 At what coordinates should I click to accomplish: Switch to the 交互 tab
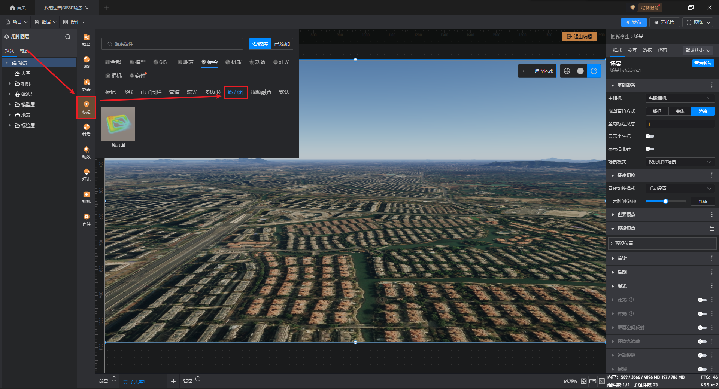pos(632,50)
